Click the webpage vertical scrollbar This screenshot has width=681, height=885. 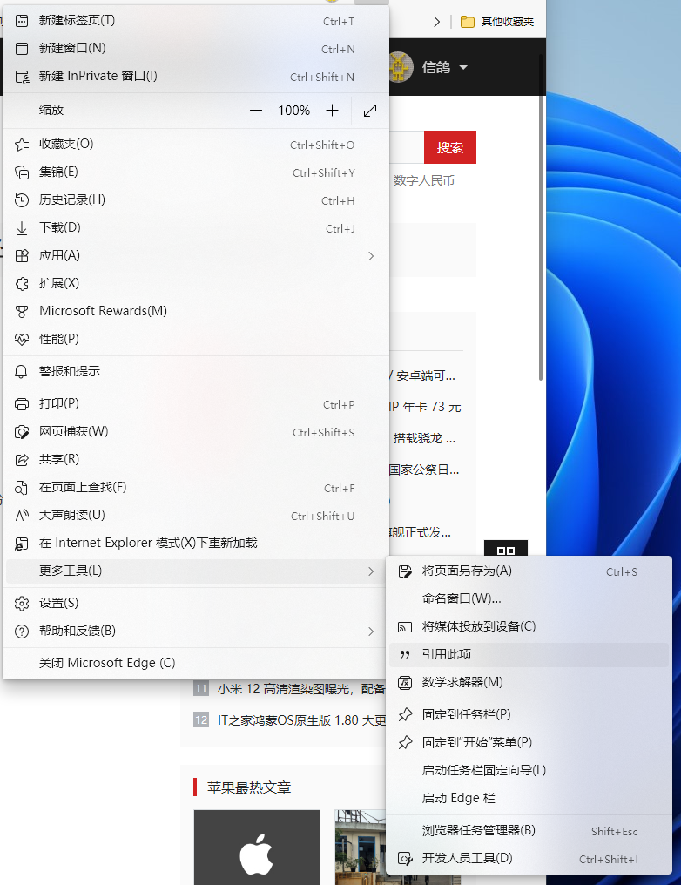coord(541,217)
